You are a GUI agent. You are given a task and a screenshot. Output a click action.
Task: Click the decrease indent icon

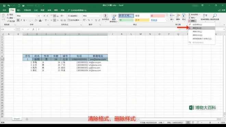point(62,20)
